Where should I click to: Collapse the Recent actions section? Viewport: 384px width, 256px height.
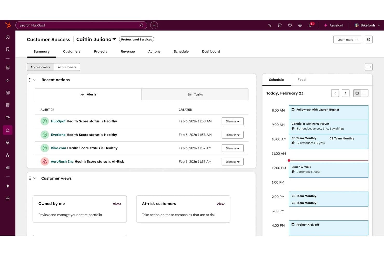pyautogui.click(x=35, y=80)
